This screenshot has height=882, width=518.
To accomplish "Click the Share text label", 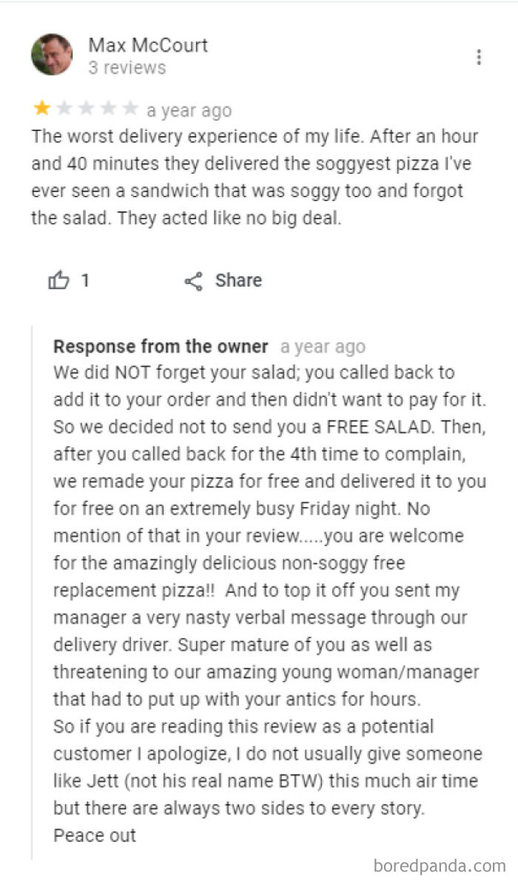I will pos(237,280).
